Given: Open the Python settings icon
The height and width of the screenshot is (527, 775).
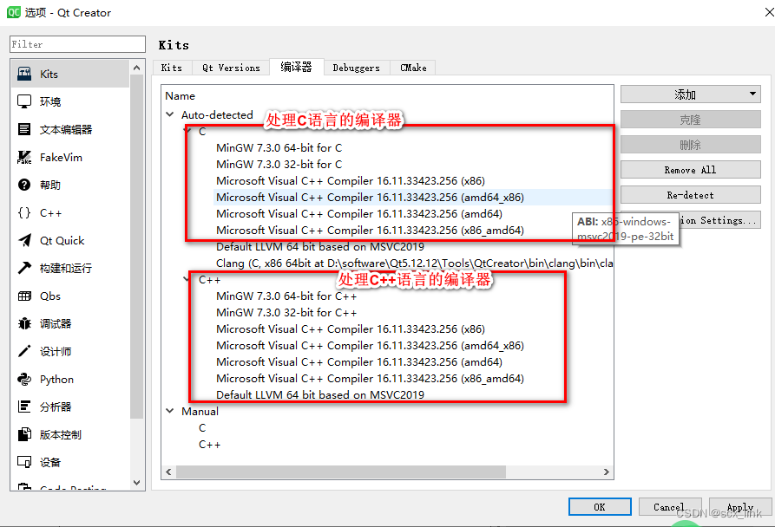Looking at the screenshot, I should point(24,379).
